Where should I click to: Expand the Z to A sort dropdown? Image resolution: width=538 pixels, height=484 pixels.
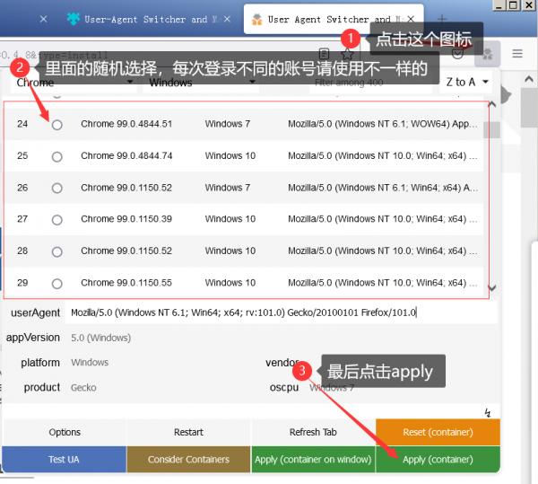point(466,83)
